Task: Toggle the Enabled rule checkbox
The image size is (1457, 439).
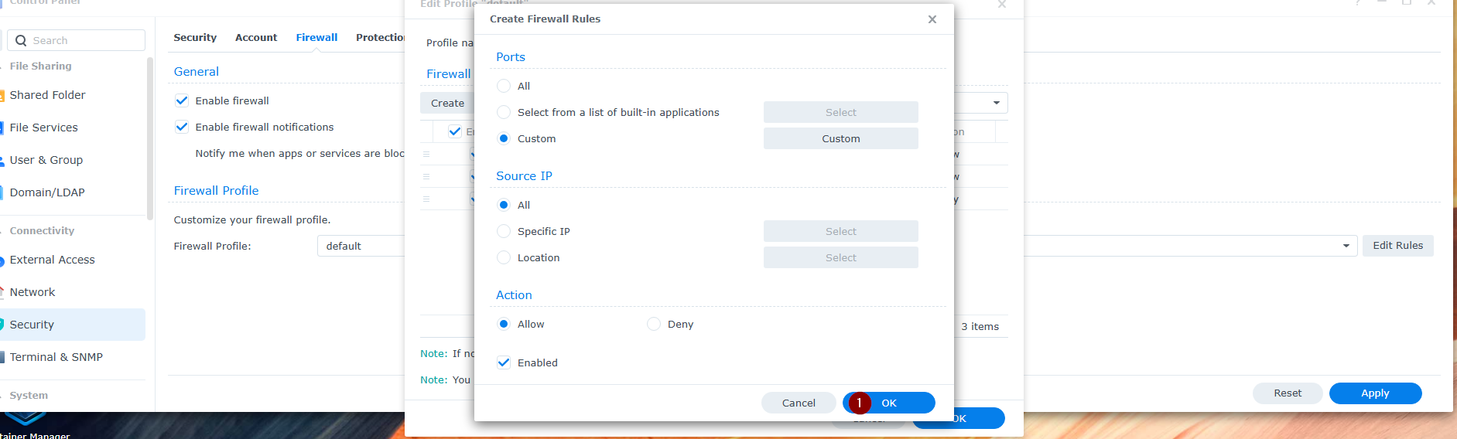Action: pyautogui.click(x=504, y=362)
